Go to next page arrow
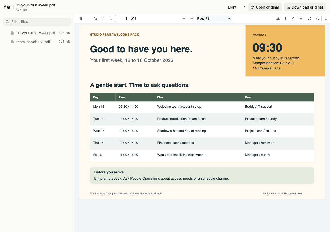330x232 pixels. (x=111, y=19)
